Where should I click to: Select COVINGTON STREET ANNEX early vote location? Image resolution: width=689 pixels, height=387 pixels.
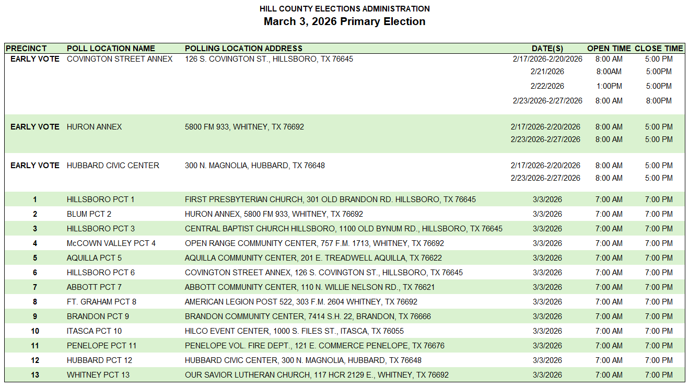pyautogui.click(x=120, y=59)
